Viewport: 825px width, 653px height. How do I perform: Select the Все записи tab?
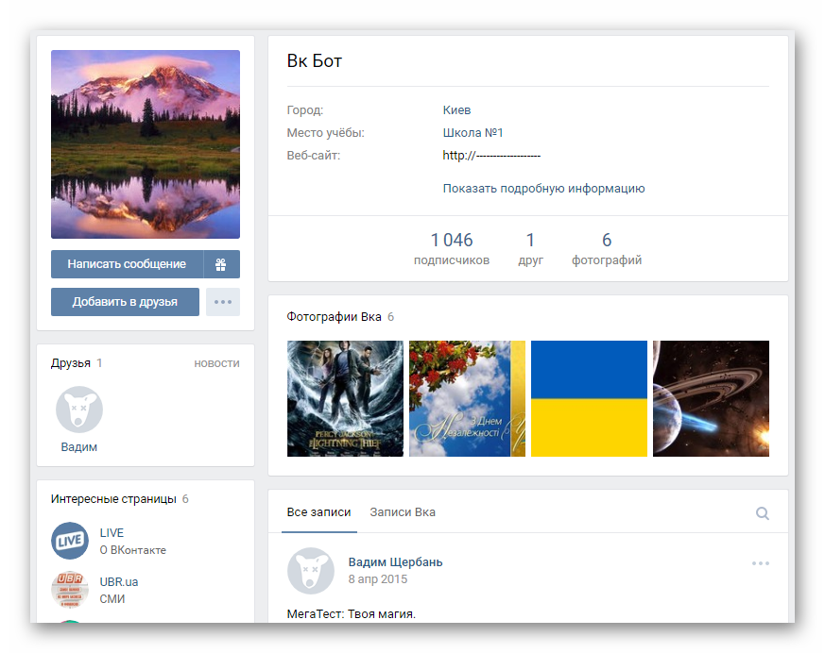[318, 512]
